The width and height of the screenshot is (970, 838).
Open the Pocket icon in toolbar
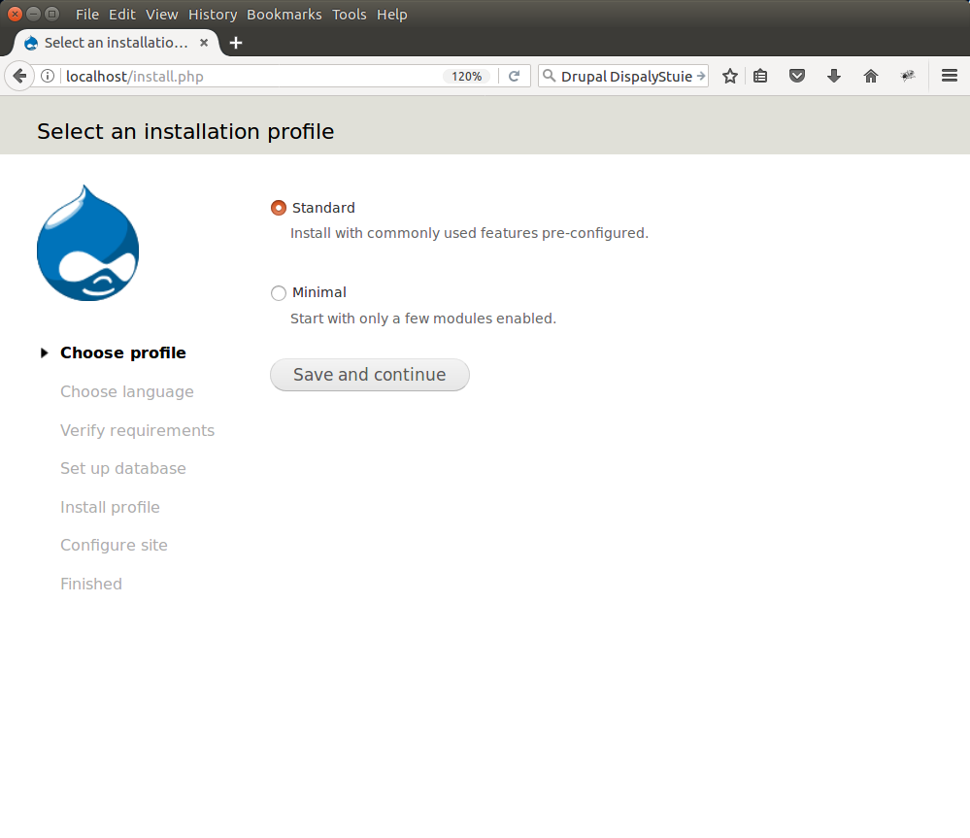tap(797, 76)
